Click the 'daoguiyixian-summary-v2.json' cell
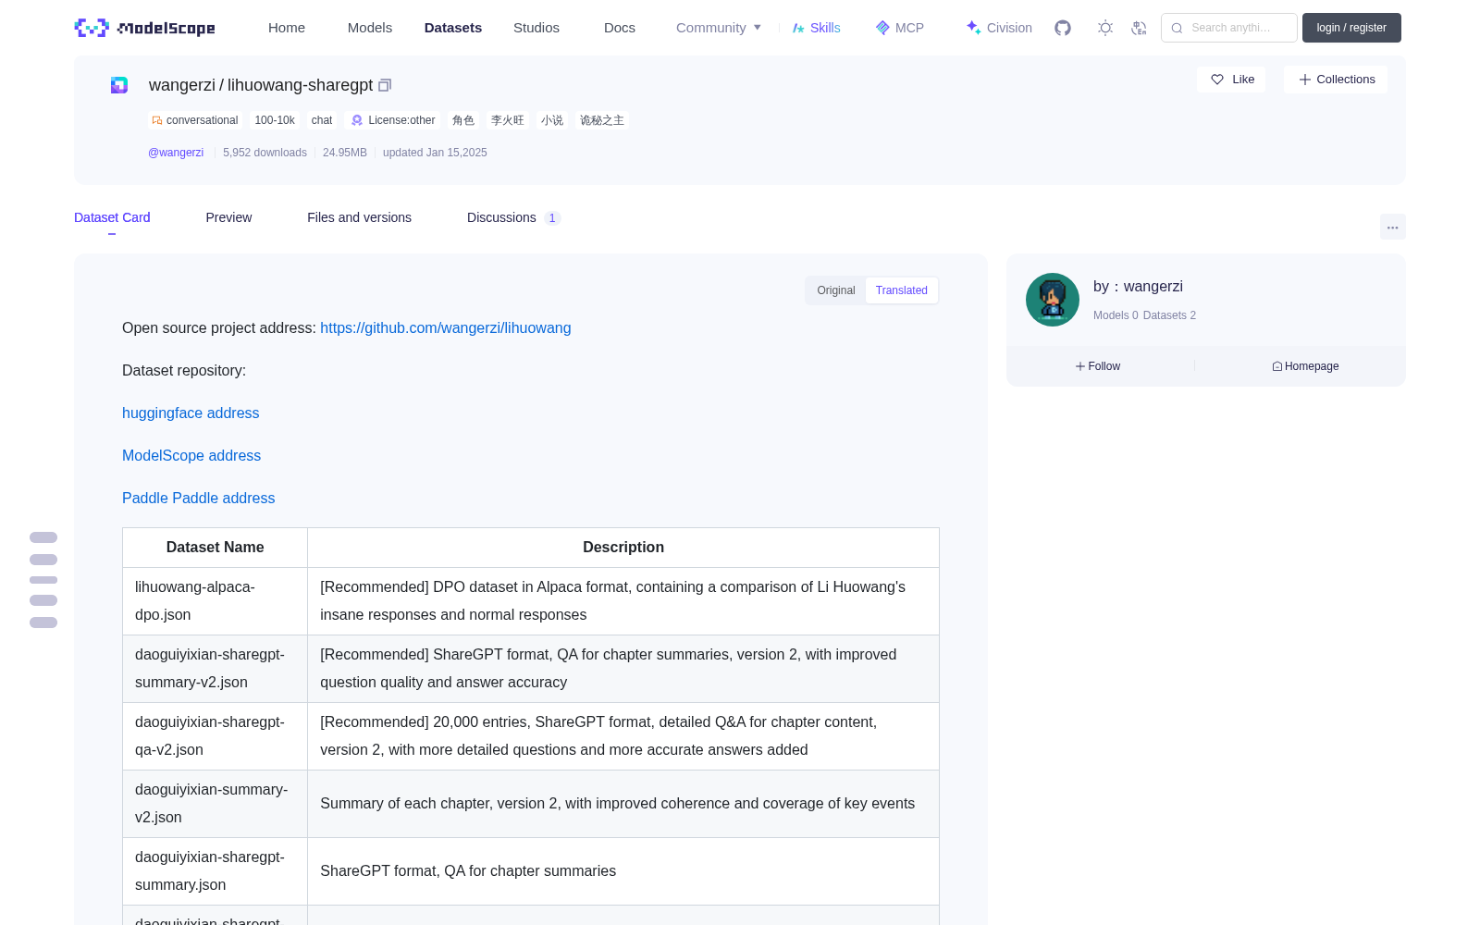Image resolution: width=1480 pixels, height=925 pixels. 215,804
